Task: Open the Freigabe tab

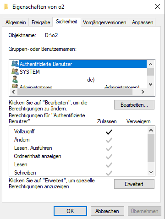Action: (x=41, y=22)
